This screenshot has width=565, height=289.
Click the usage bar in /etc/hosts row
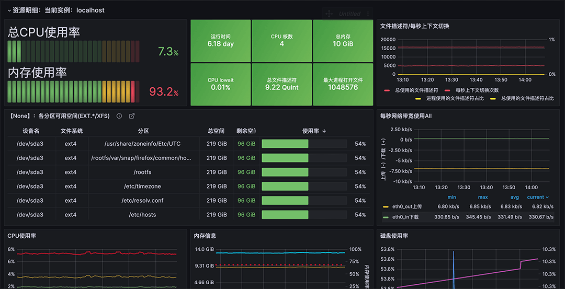click(x=304, y=215)
